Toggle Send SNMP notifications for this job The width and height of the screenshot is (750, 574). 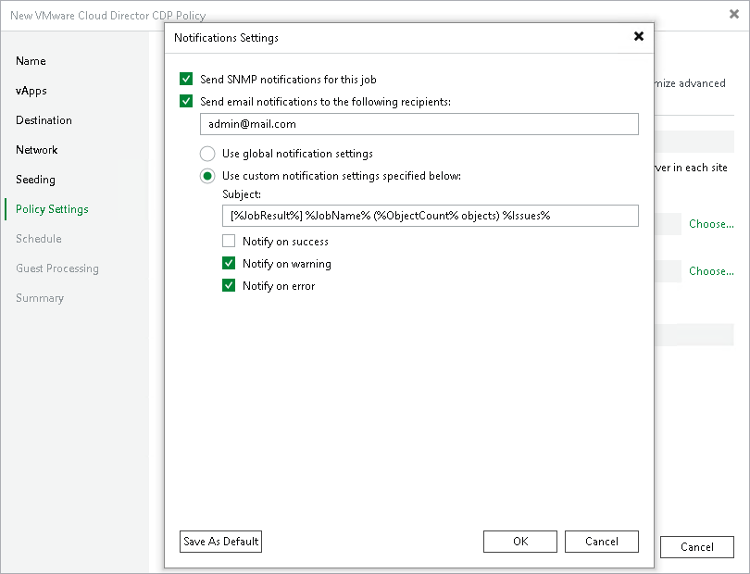186,79
